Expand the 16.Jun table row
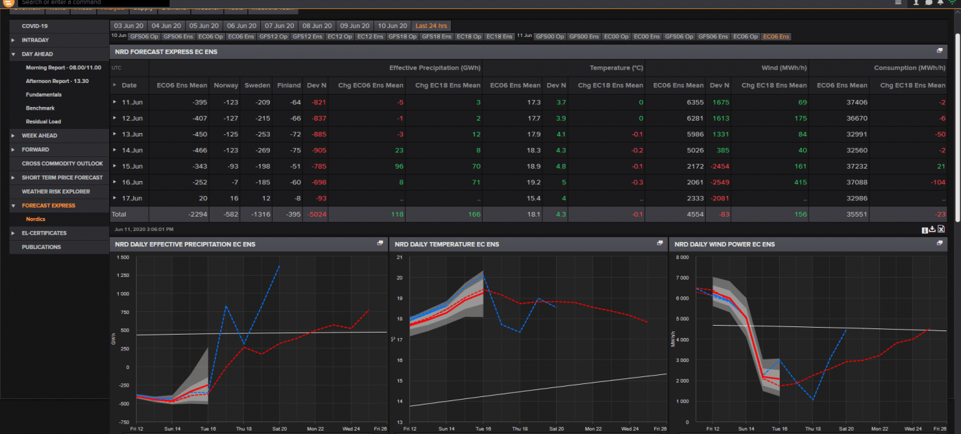Viewport: 961px width, 434px height. (x=115, y=182)
